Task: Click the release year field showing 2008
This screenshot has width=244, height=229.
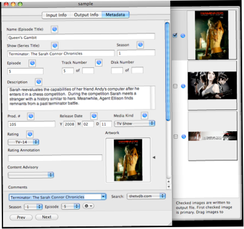Action: pos(70,124)
